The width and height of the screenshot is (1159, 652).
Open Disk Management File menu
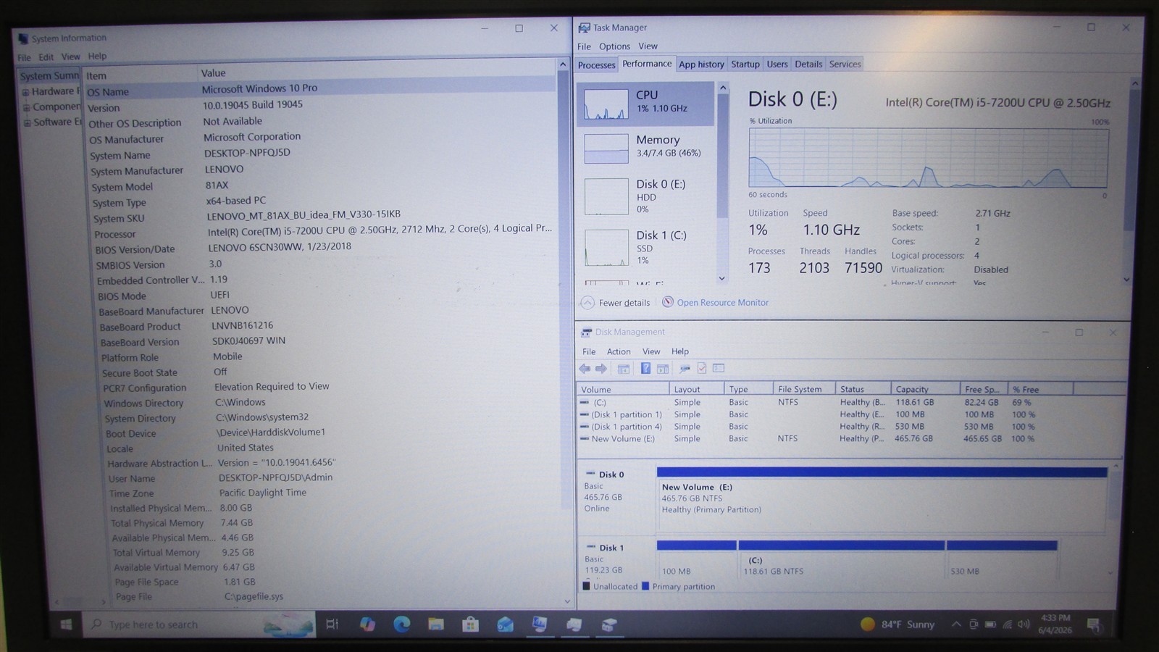tap(589, 351)
